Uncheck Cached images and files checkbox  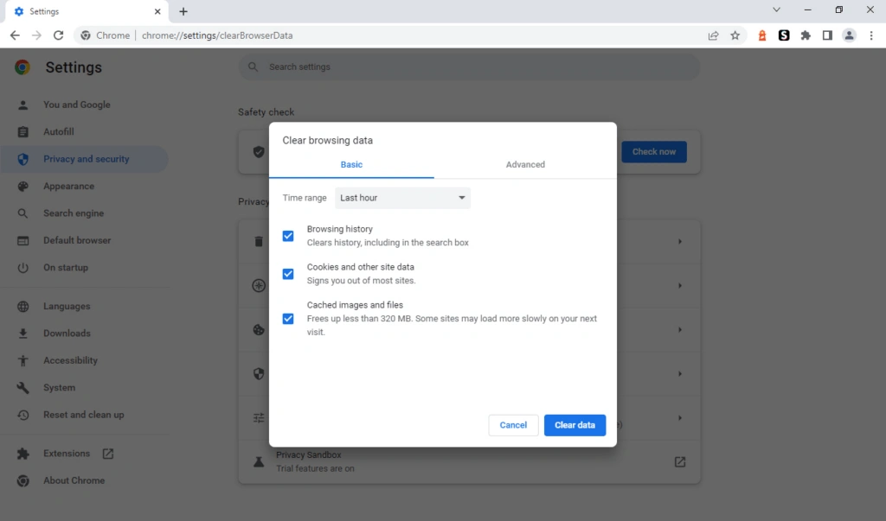point(288,319)
